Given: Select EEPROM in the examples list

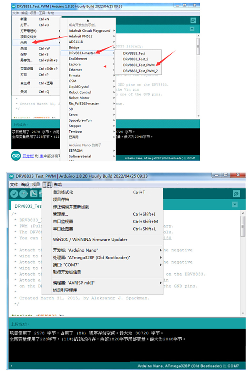Looking at the screenshot, I should click(x=88, y=151).
